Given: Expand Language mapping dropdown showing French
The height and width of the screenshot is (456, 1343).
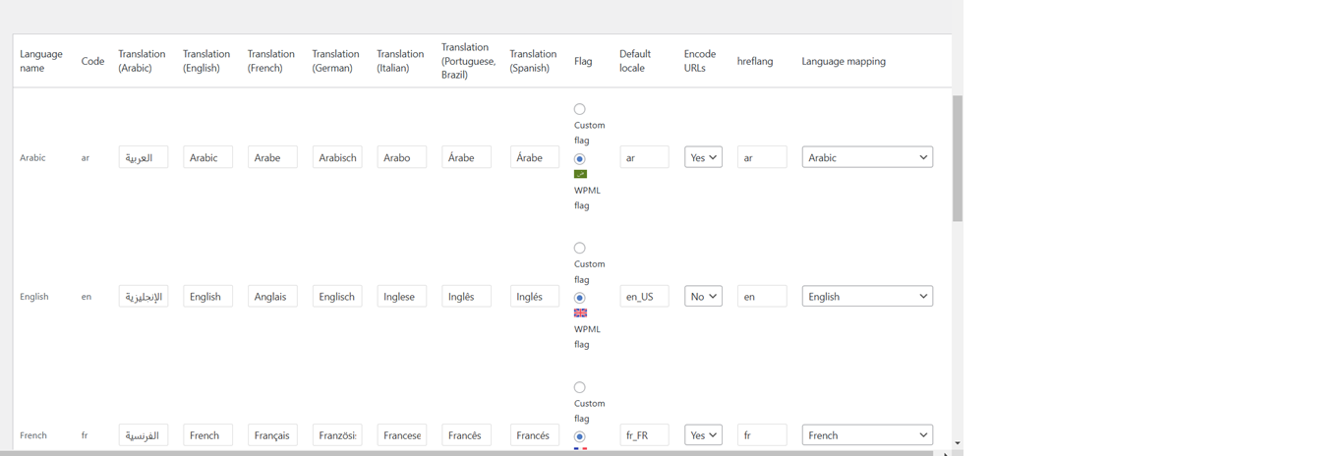Looking at the screenshot, I should click(x=867, y=435).
